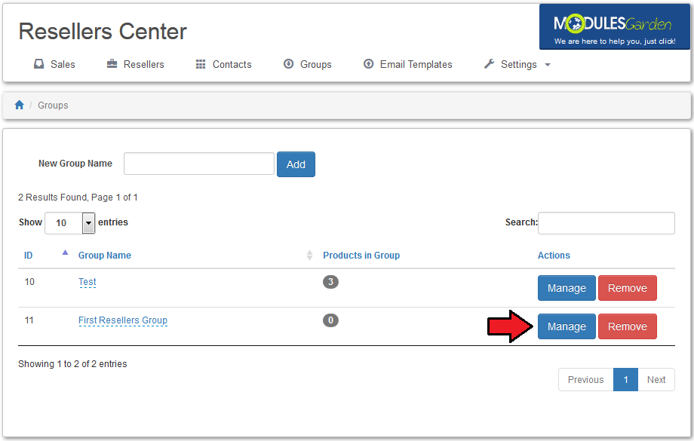Viewport: 694px width, 441px height.
Task: Sort by ID column header
Action: pos(29,256)
